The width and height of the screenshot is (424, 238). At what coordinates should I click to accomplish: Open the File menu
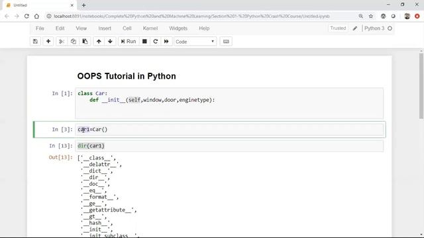click(x=40, y=28)
